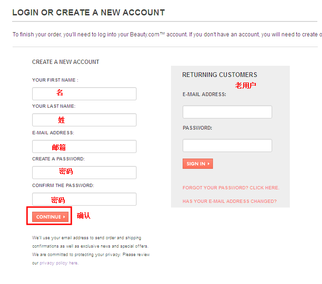
Task: Click the returning customers e-mail address field
Action: pyautogui.click(x=227, y=112)
